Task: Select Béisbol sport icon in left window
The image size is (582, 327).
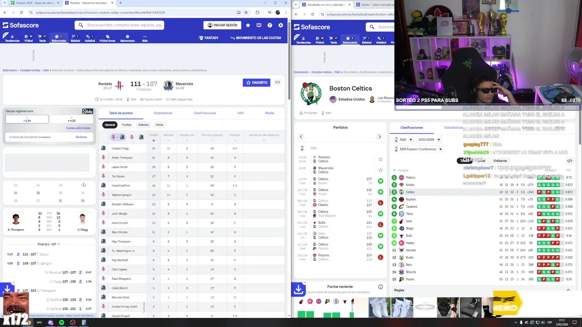Action: pos(75,38)
